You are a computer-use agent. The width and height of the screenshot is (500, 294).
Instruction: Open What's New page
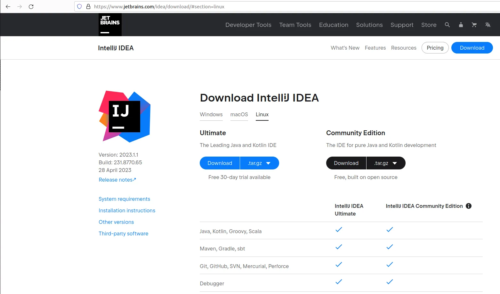pyautogui.click(x=345, y=48)
